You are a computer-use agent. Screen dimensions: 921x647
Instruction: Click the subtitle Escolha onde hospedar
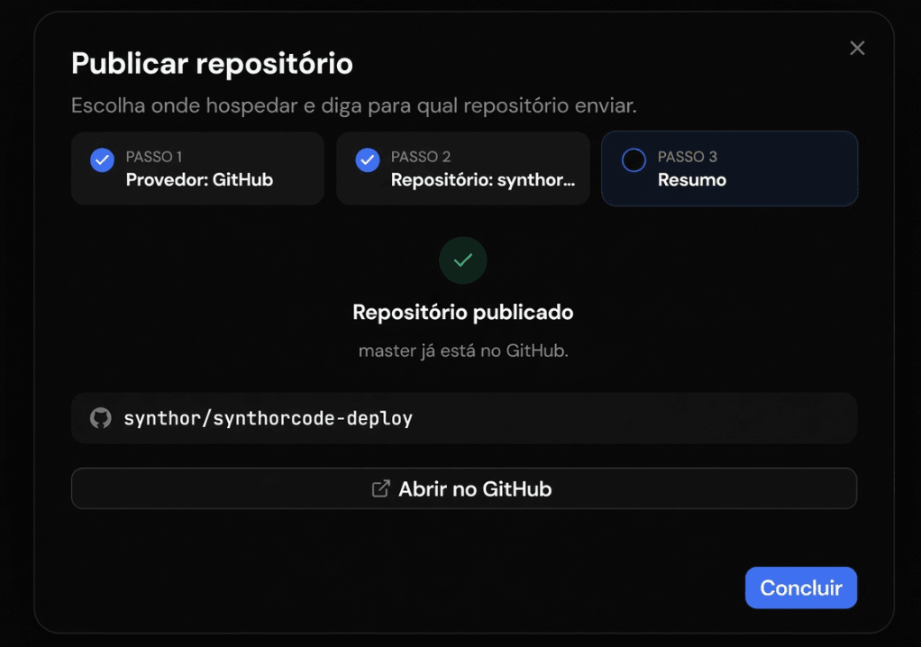[354, 105]
